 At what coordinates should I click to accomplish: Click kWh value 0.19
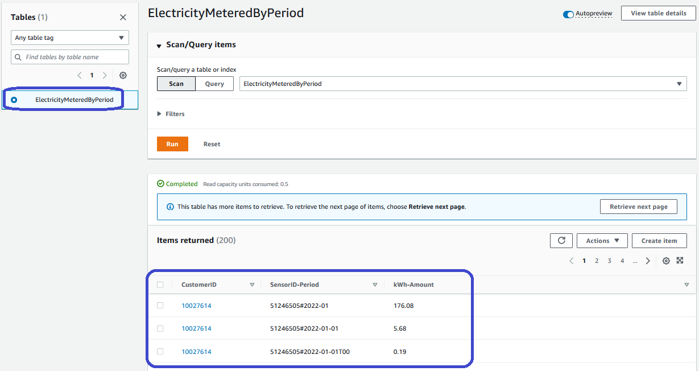point(400,352)
